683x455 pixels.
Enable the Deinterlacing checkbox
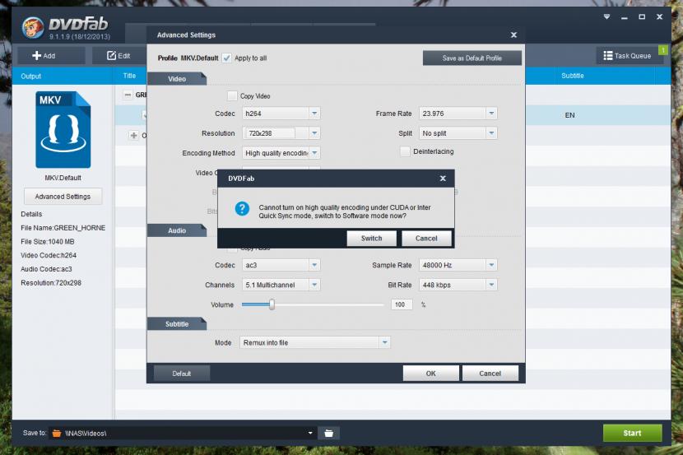[405, 151]
